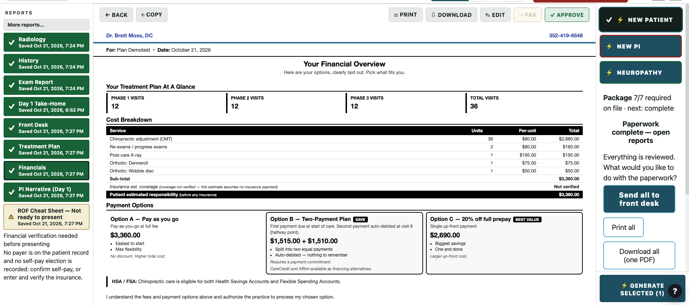
Task: Choose the New Patient package
Action: tap(641, 20)
